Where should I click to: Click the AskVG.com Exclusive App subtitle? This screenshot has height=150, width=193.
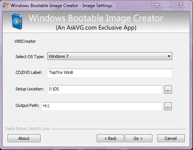click(96, 28)
